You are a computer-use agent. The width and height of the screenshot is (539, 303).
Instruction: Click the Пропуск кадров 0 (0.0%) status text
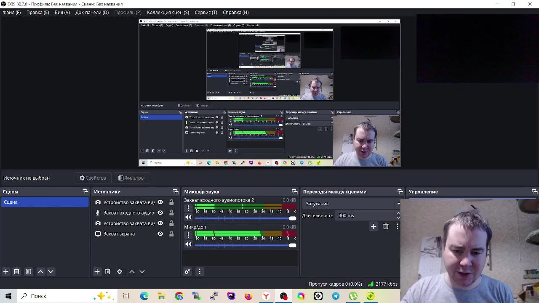click(335, 284)
